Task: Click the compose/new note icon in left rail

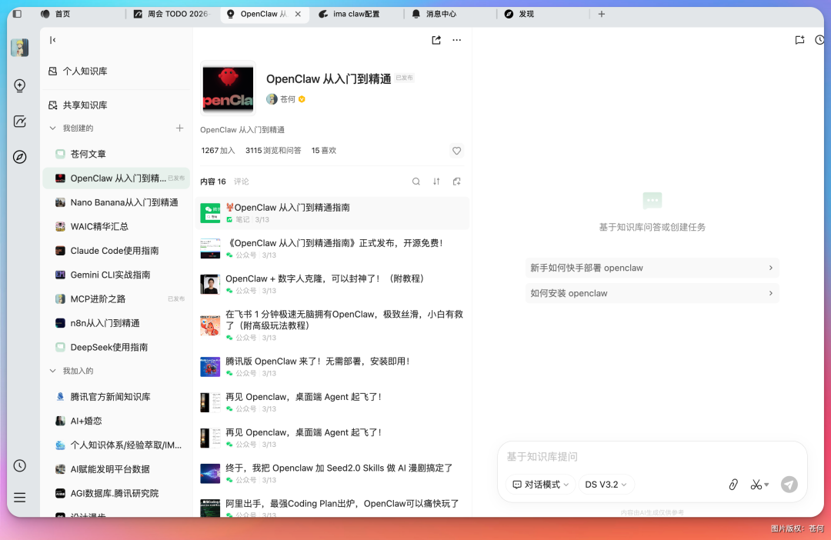Action: (x=19, y=121)
